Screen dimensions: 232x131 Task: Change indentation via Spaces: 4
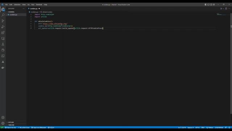[x=190, y=127]
